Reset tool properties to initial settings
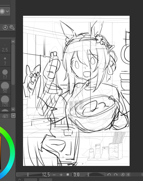143x181 pixels. click(5, 27)
